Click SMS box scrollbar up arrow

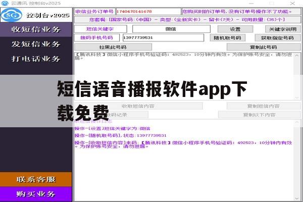[297, 56]
